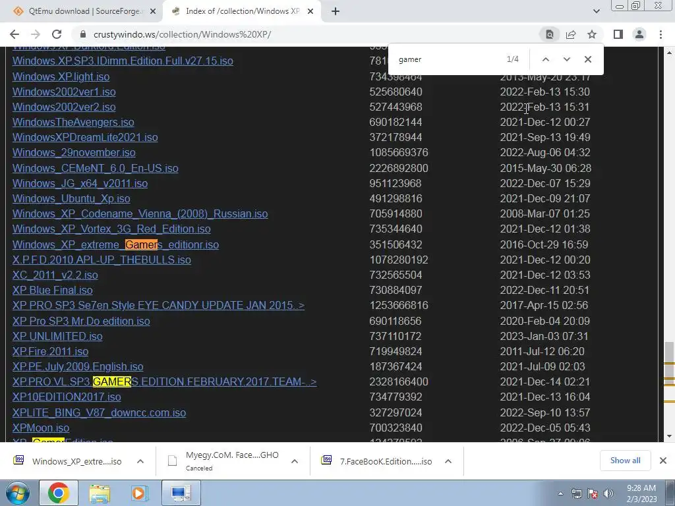Open XC_2011_v2.2.iso link
The width and height of the screenshot is (675, 506).
pyautogui.click(x=55, y=275)
